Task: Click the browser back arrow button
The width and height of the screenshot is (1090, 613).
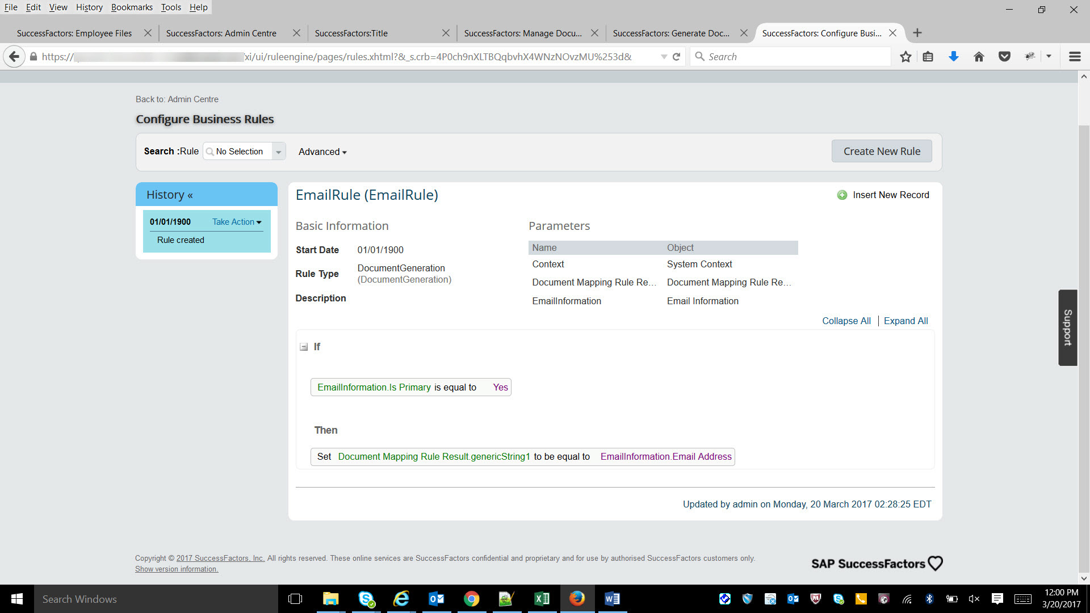Action: (x=14, y=57)
